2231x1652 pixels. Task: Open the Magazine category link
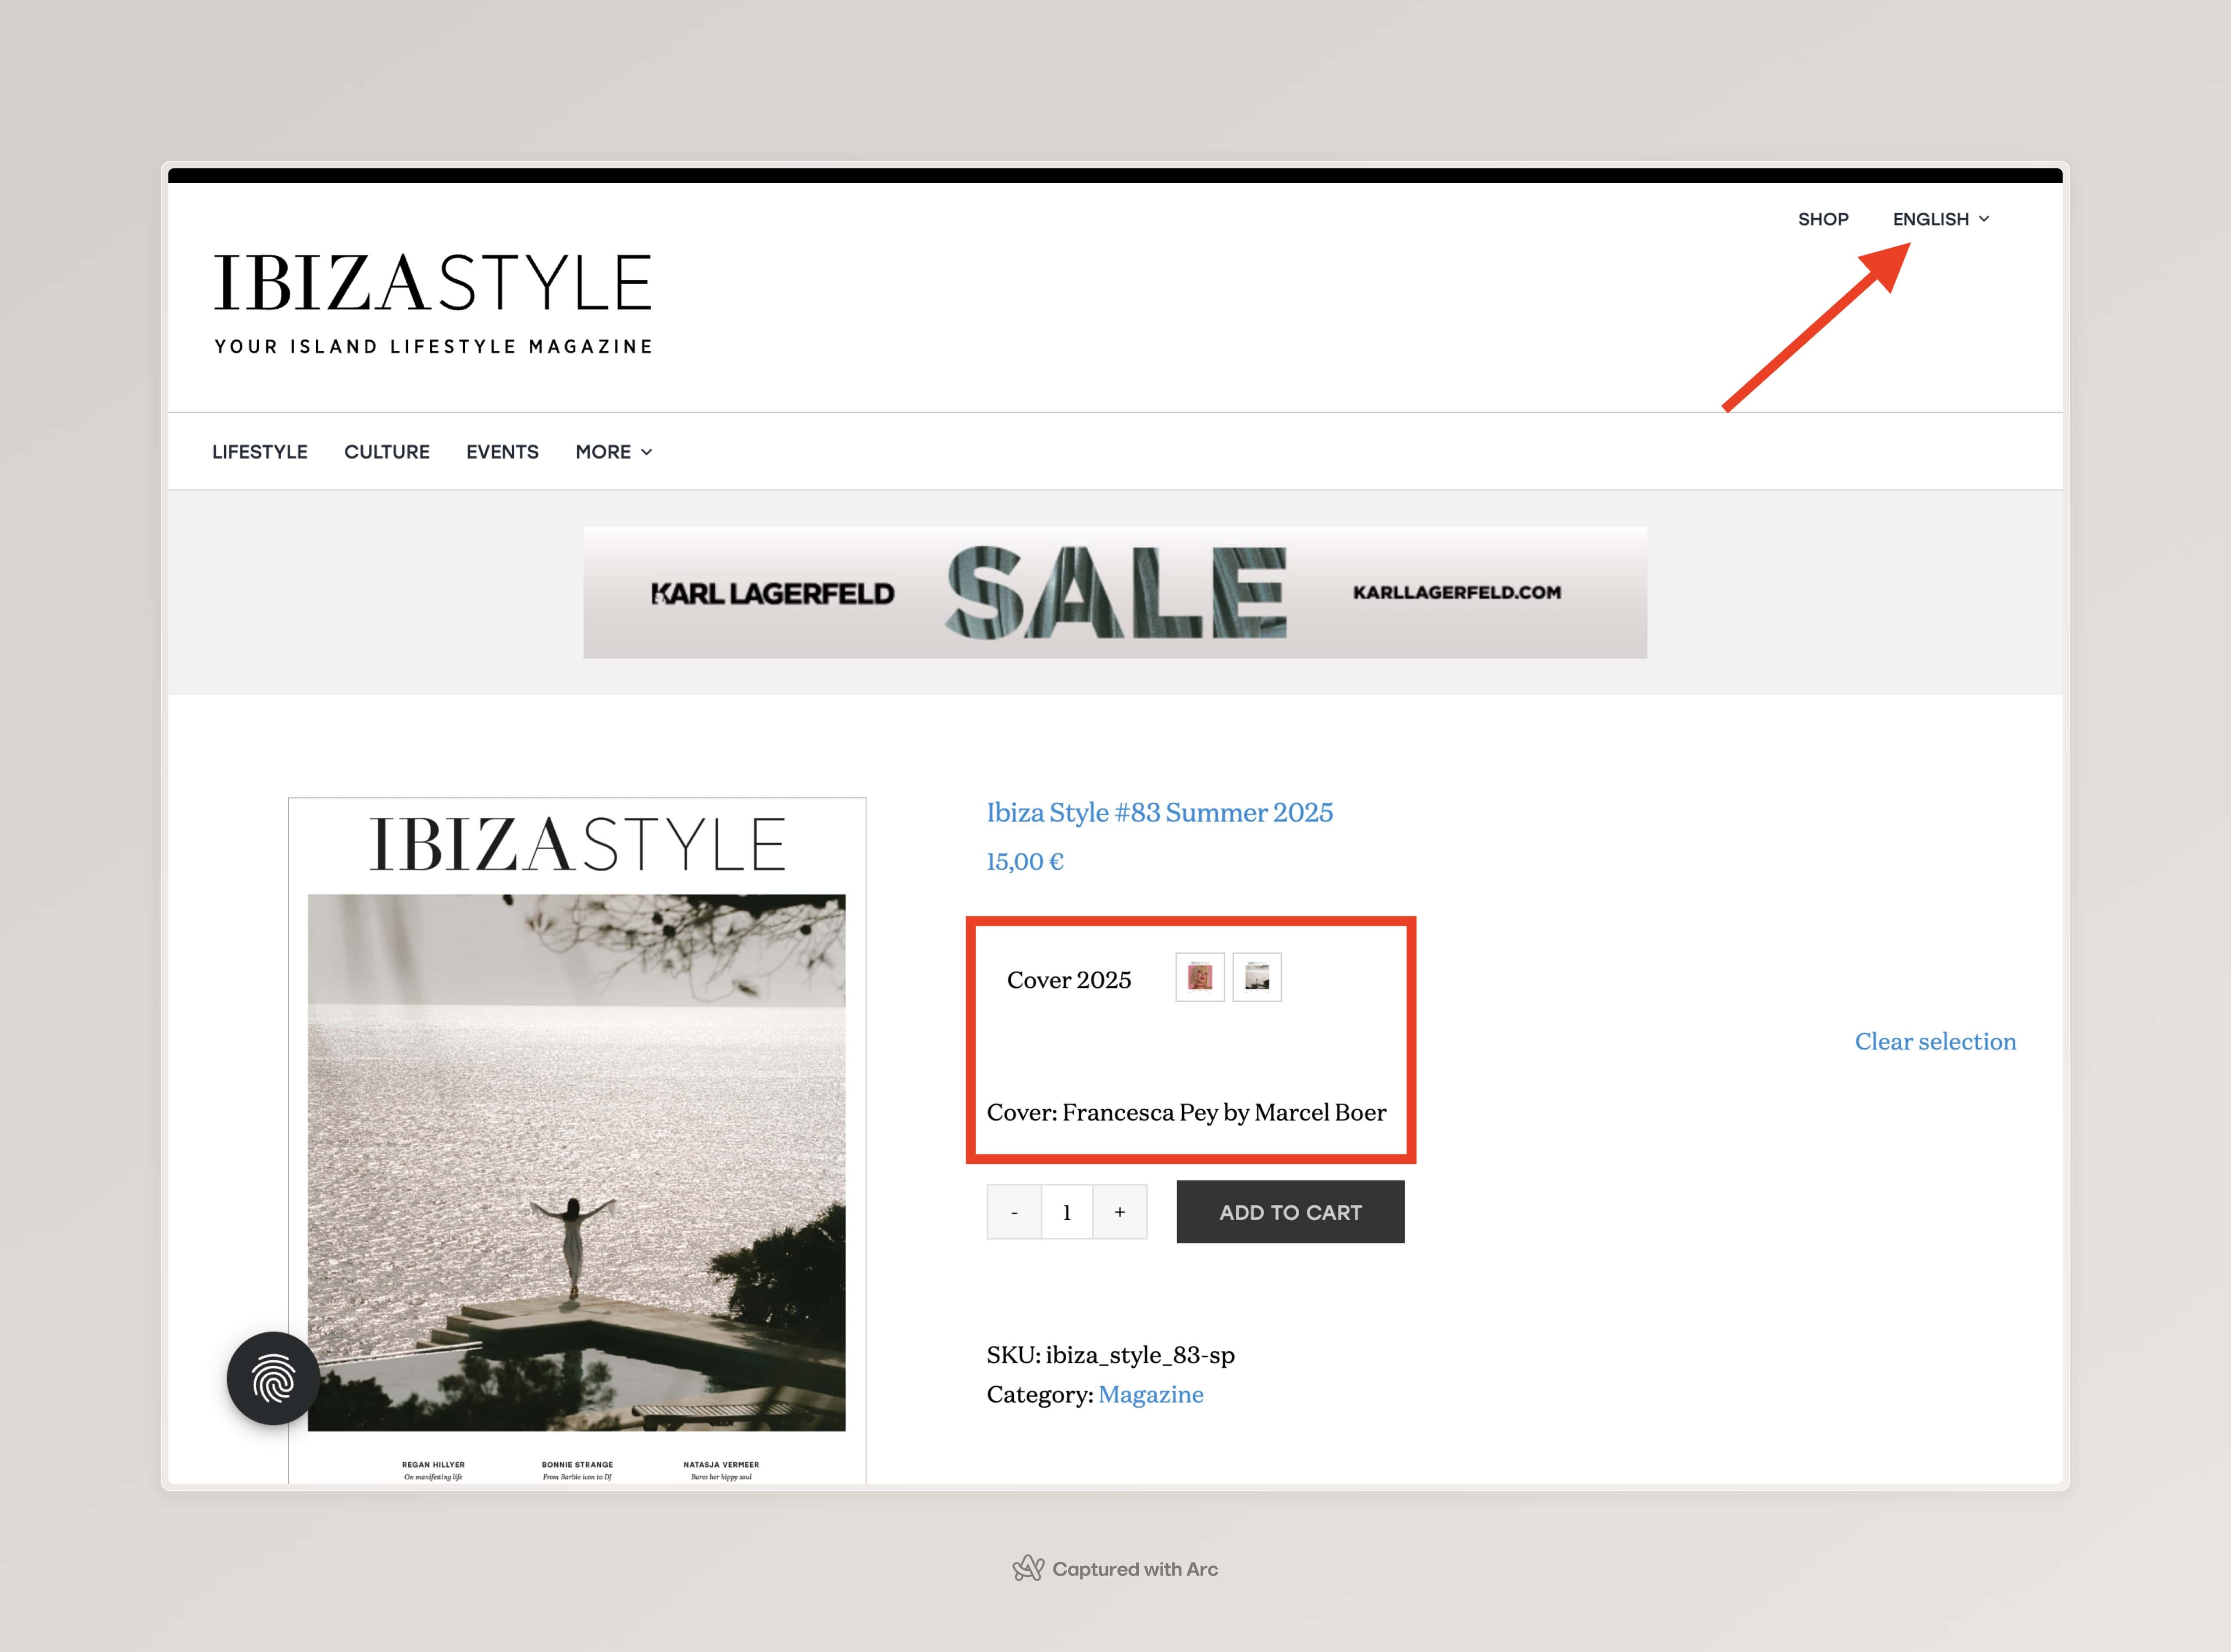coord(1151,1394)
